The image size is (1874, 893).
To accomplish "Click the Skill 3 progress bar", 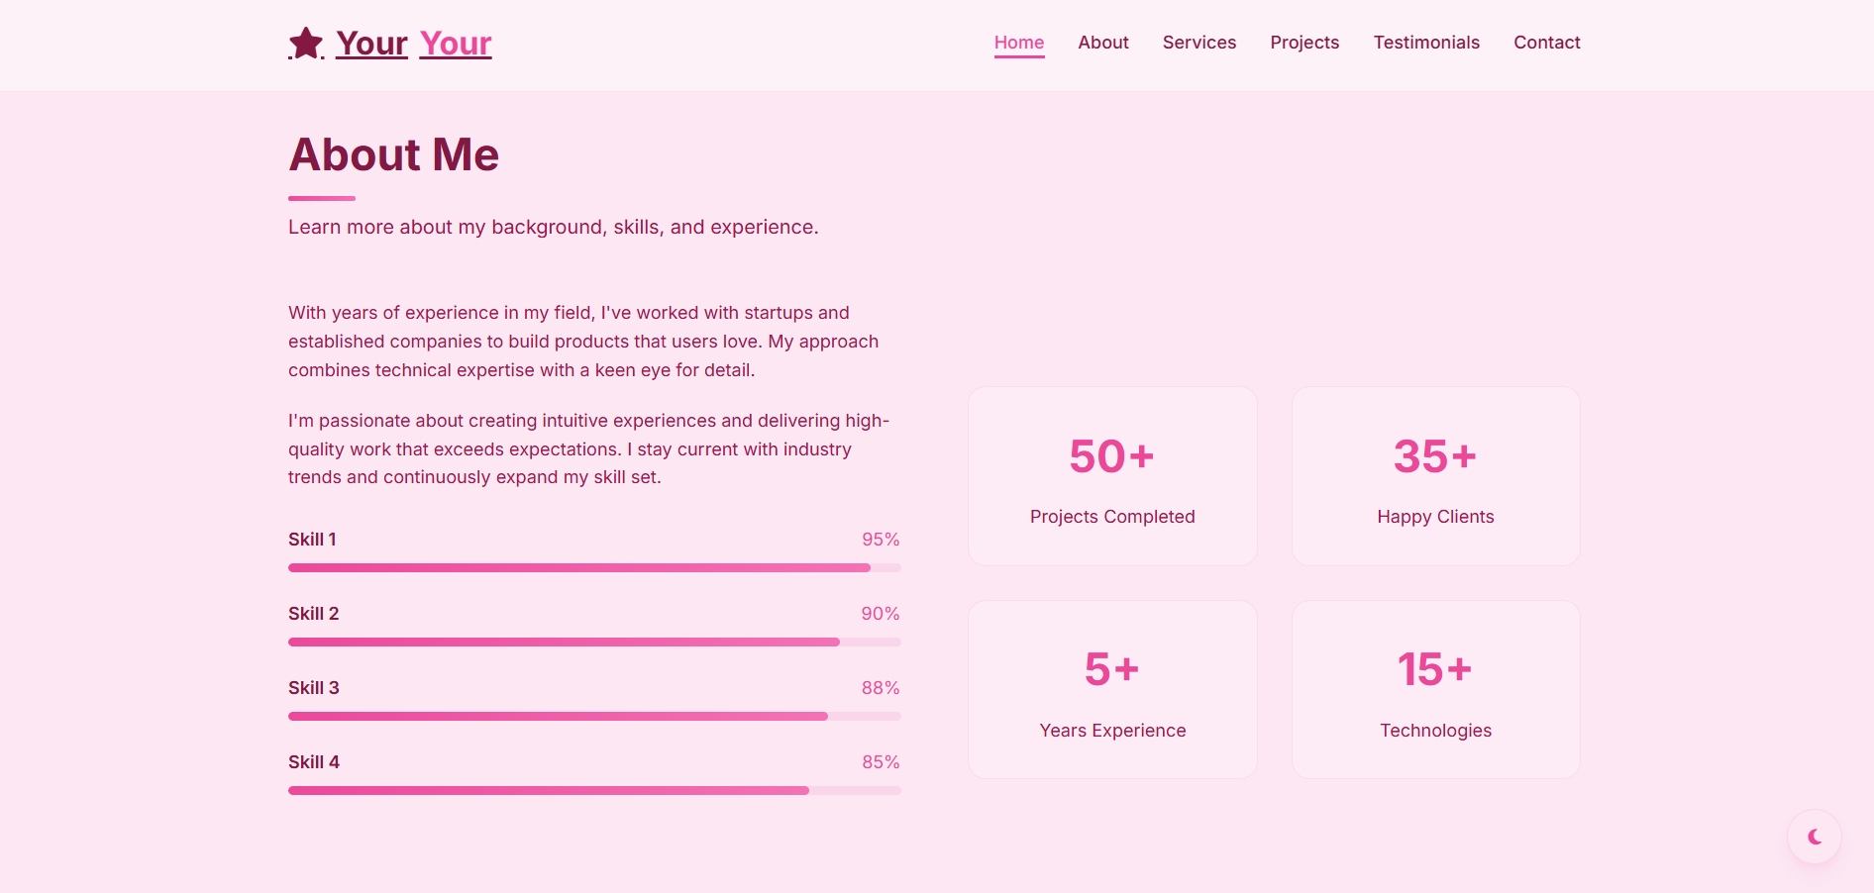I will coord(594,717).
